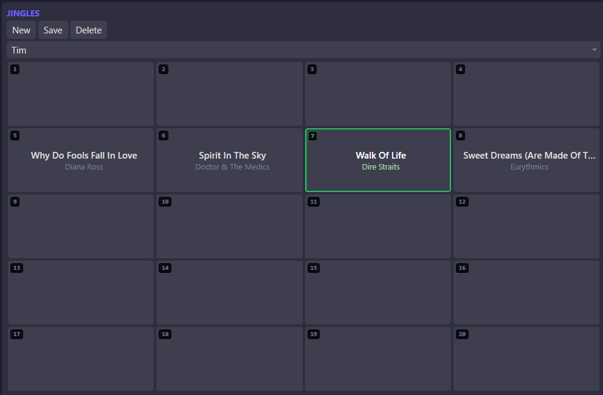
Task: Play the Sweet Dreams Eurythmics pad
Action: [x=526, y=160]
